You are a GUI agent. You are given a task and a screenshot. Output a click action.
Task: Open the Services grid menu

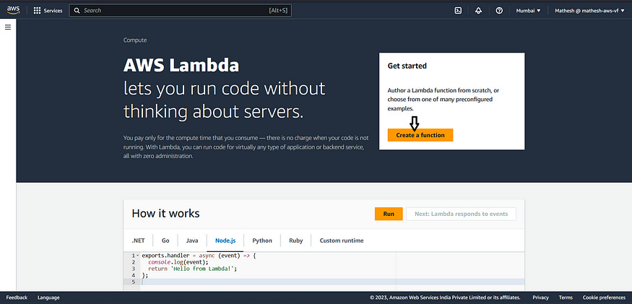(37, 11)
